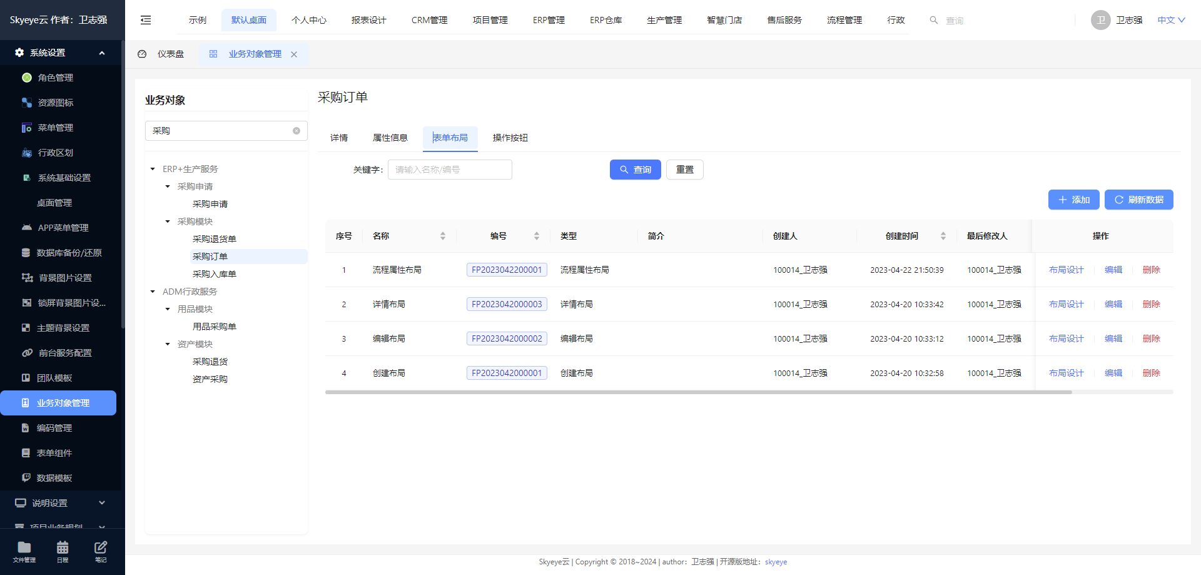Viewport: 1201px width, 575px height.
Task: Click the 添加 button
Action: pos(1073,200)
